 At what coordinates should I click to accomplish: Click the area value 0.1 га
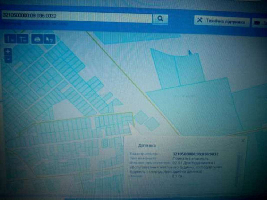(178, 176)
